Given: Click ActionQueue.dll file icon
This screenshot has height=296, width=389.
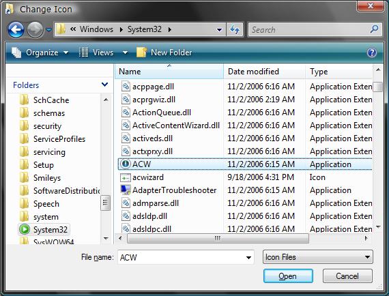Looking at the screenshot, I should [126, 113].
